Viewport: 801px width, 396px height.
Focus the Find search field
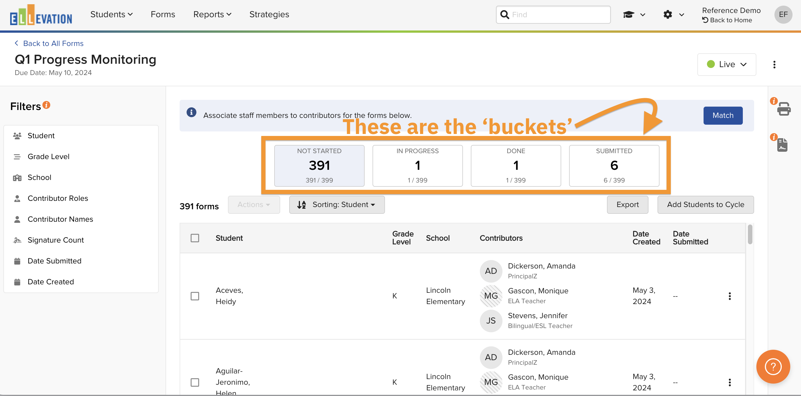coord(553,15)
